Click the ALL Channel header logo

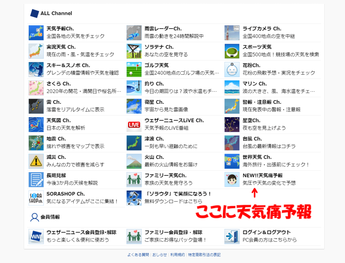coord(34,13)
